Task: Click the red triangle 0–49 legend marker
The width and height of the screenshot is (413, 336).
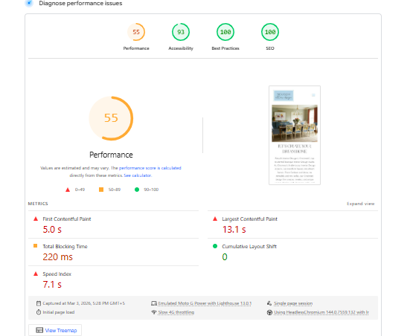Action: coord(68,190)
